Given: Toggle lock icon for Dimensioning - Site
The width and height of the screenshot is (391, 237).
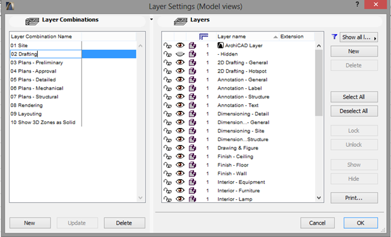Looking at the screenshot, I should pyautogui.click(x=167, y=131).
